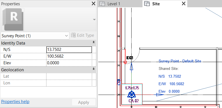This screenshot has height=108, width=222.
Task: Click the Apply button
Action: (83, 102)
